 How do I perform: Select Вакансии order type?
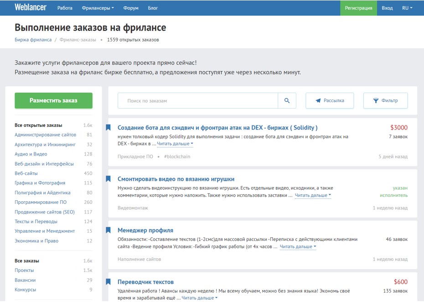25,280
